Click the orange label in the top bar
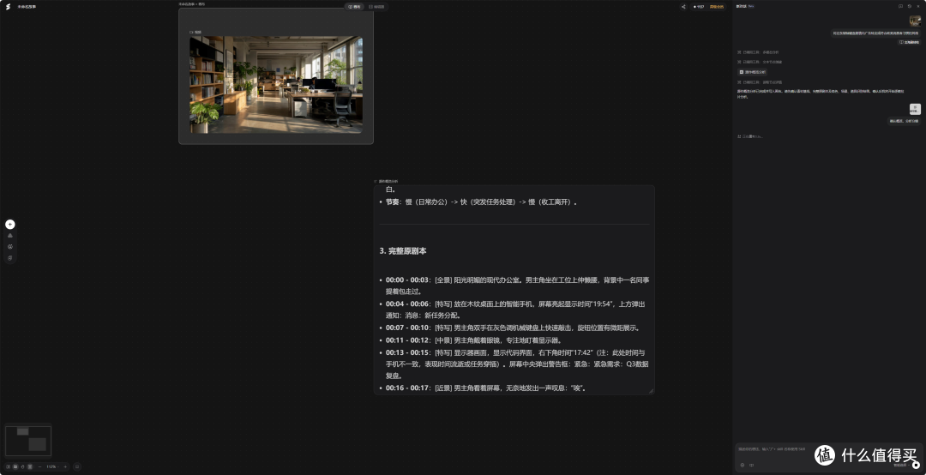926x475 pixels. tap(716, 7)
